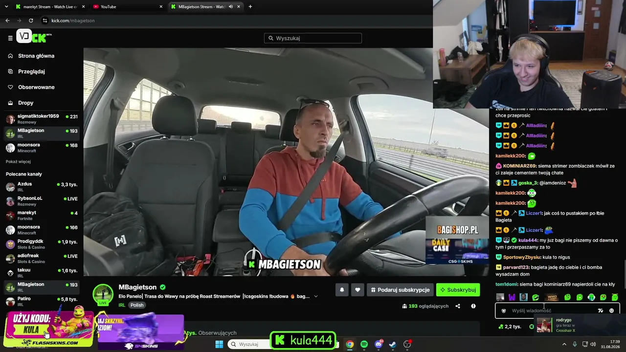This screenshot has width=626, height=352.
Task: Open Steam from the taskbar
Action: tap(393, 344)
